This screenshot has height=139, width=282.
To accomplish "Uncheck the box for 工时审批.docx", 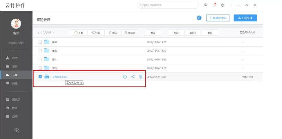I will coord(40,77).
